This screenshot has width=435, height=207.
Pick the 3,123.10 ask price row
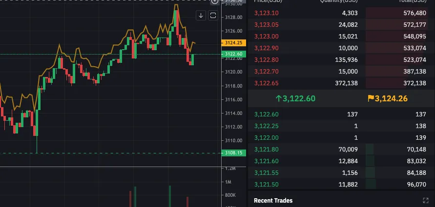pos(341,13)
